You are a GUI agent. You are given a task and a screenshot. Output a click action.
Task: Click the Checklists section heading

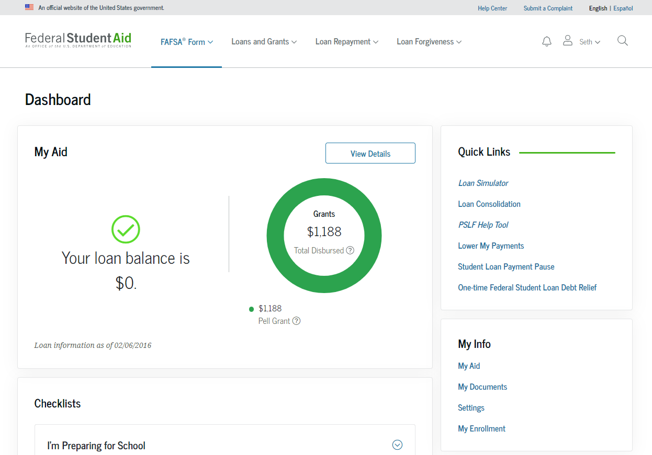(58, 403)
